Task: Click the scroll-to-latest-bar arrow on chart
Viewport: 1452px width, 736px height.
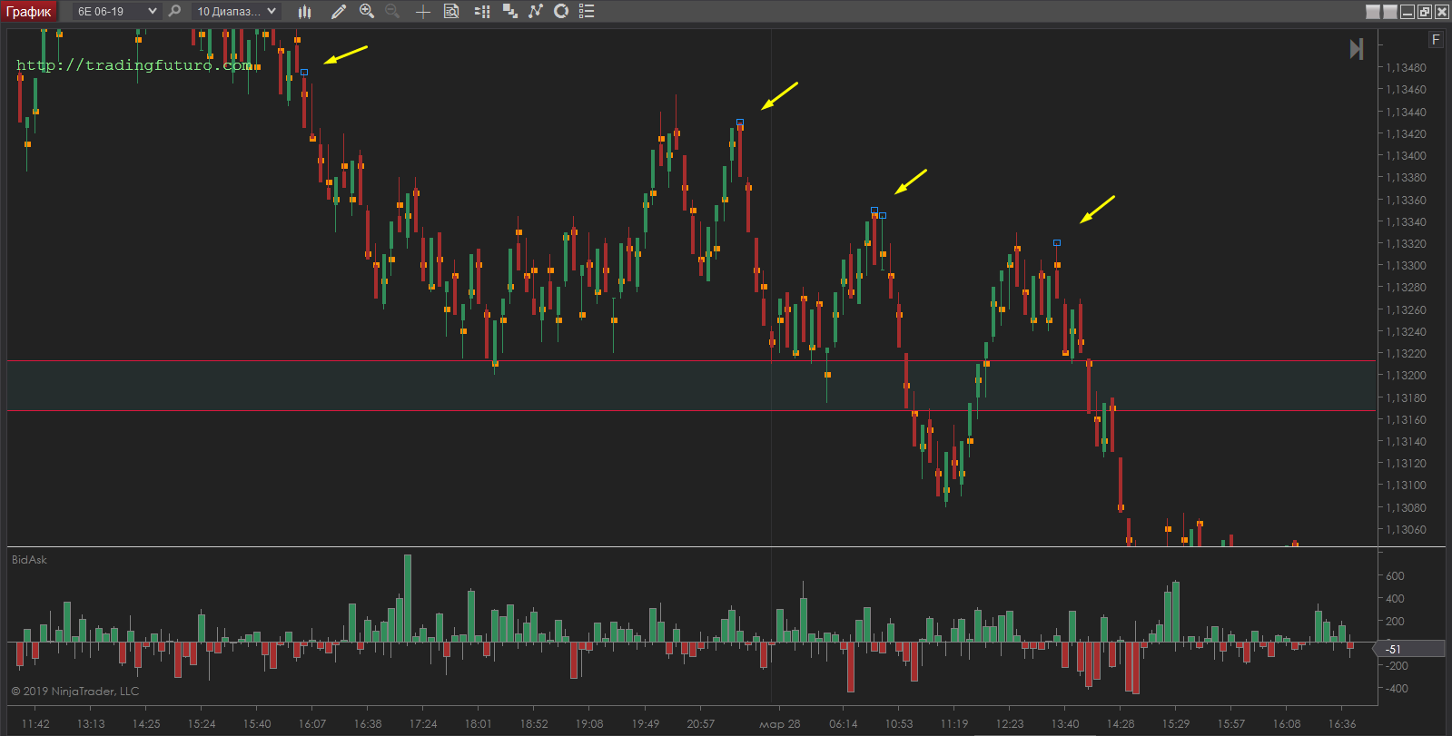Action: coord(1356,49)
